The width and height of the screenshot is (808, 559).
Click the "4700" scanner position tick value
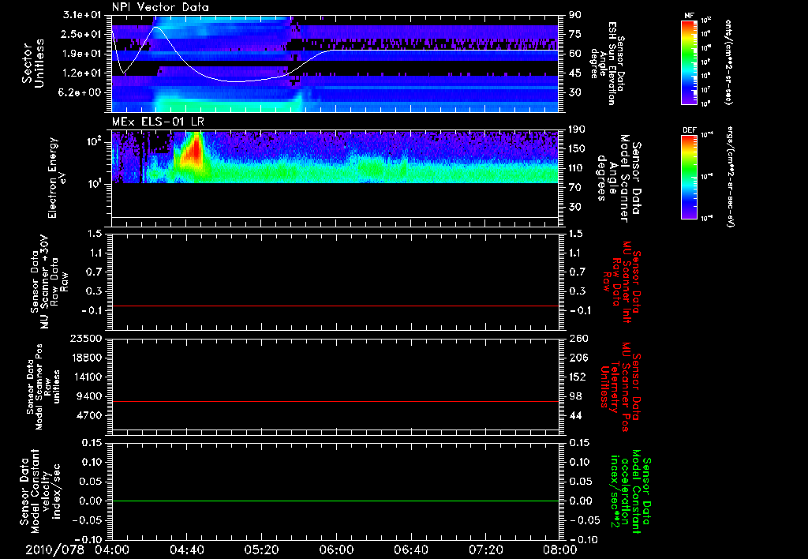[x=89, y=415]
